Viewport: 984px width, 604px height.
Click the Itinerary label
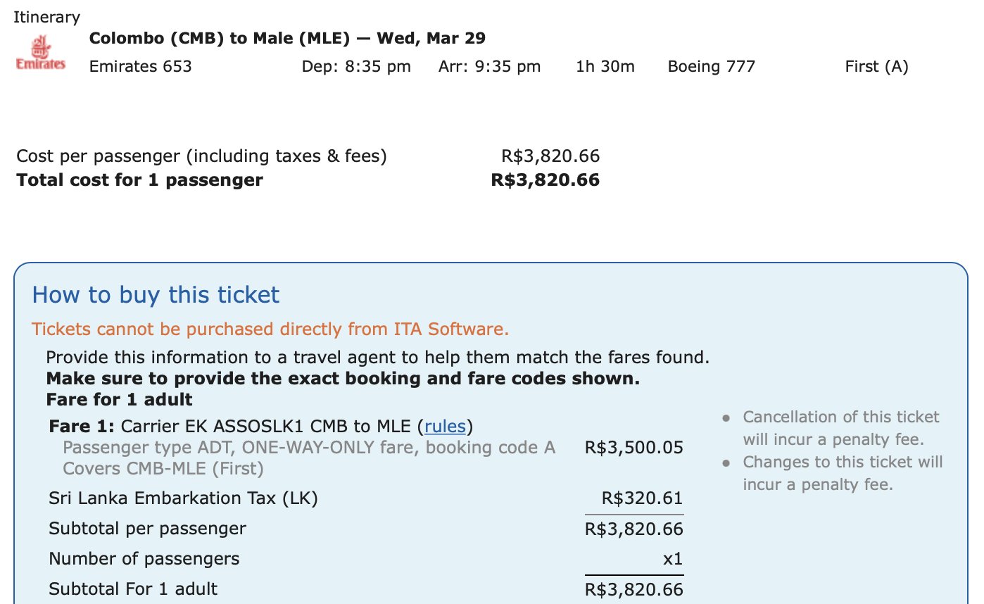[46, 17]
